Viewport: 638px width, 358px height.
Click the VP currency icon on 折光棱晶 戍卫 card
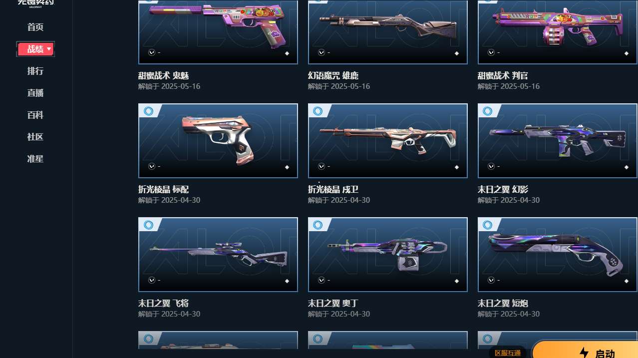tap(321, 166)
